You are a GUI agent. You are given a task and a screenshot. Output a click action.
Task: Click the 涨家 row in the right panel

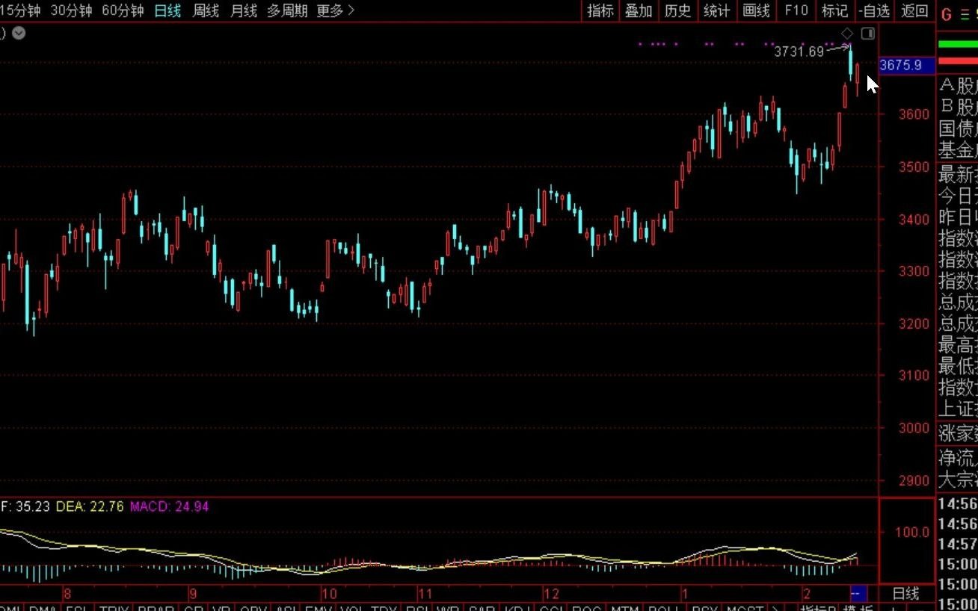[958, 433]
